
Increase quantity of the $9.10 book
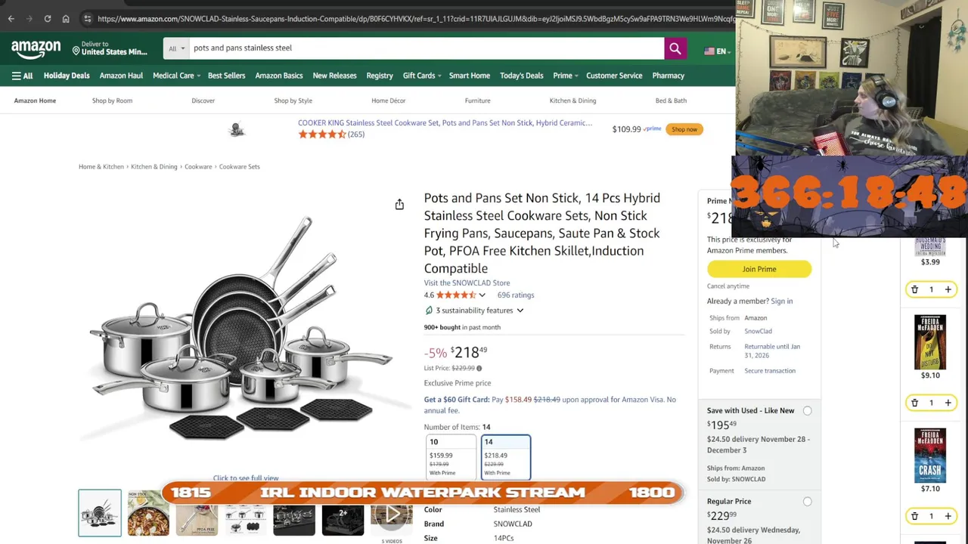pyautogui.click(x=948, y=403)
